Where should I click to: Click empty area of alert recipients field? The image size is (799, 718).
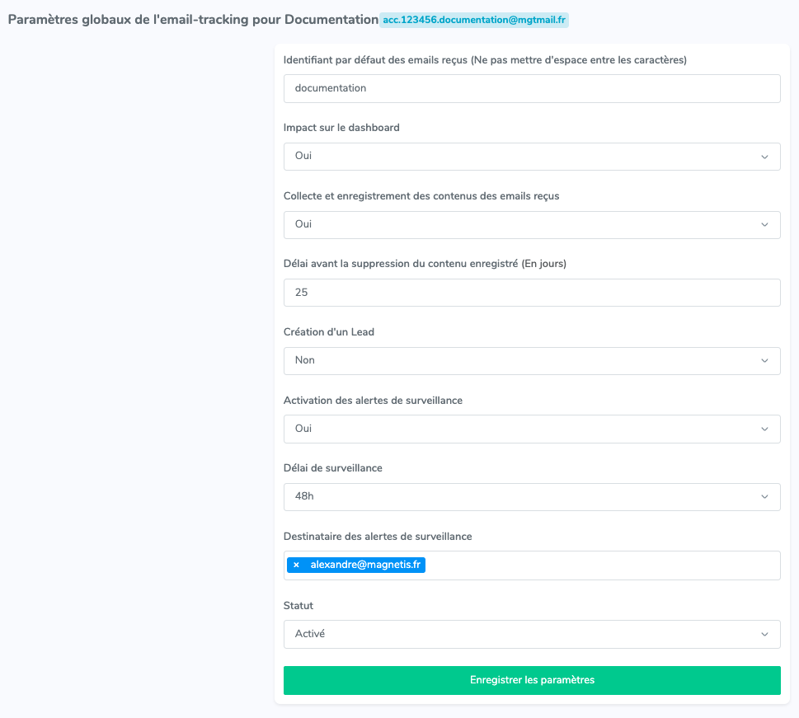coord(601,565)
